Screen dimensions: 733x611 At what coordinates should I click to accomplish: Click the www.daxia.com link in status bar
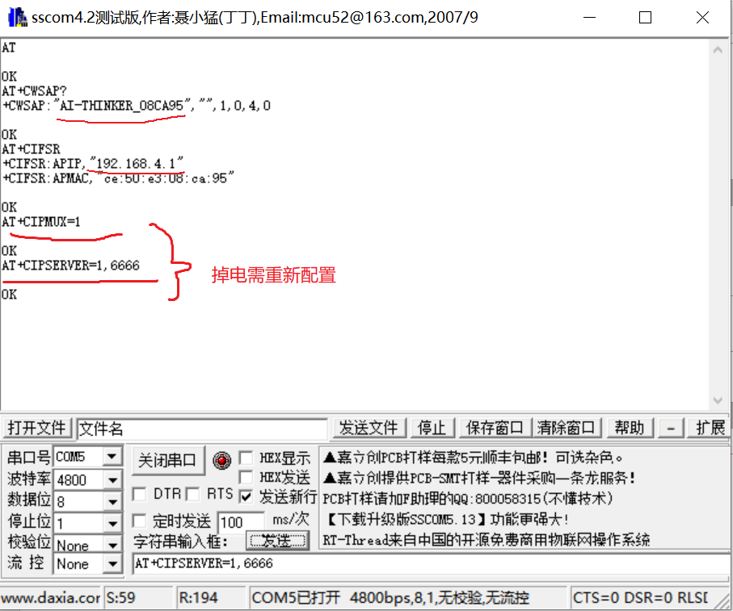point(50,597)
